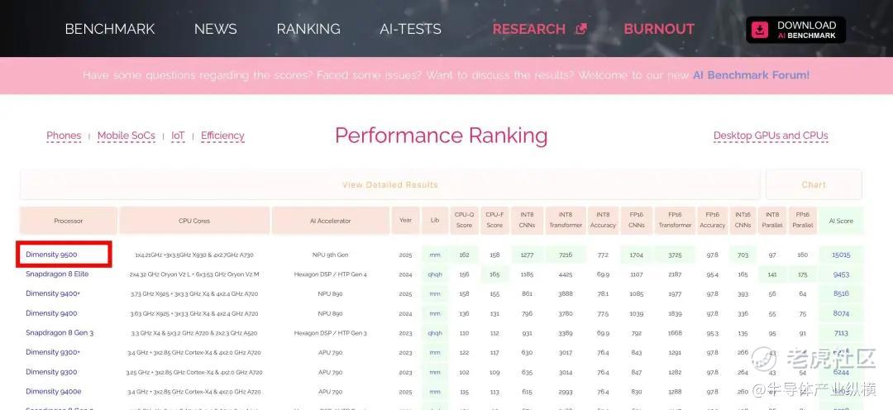Viewport: 893px width, 410px height.
Task: Click FP16 CNNs value 1704
Action: [636, 255]
